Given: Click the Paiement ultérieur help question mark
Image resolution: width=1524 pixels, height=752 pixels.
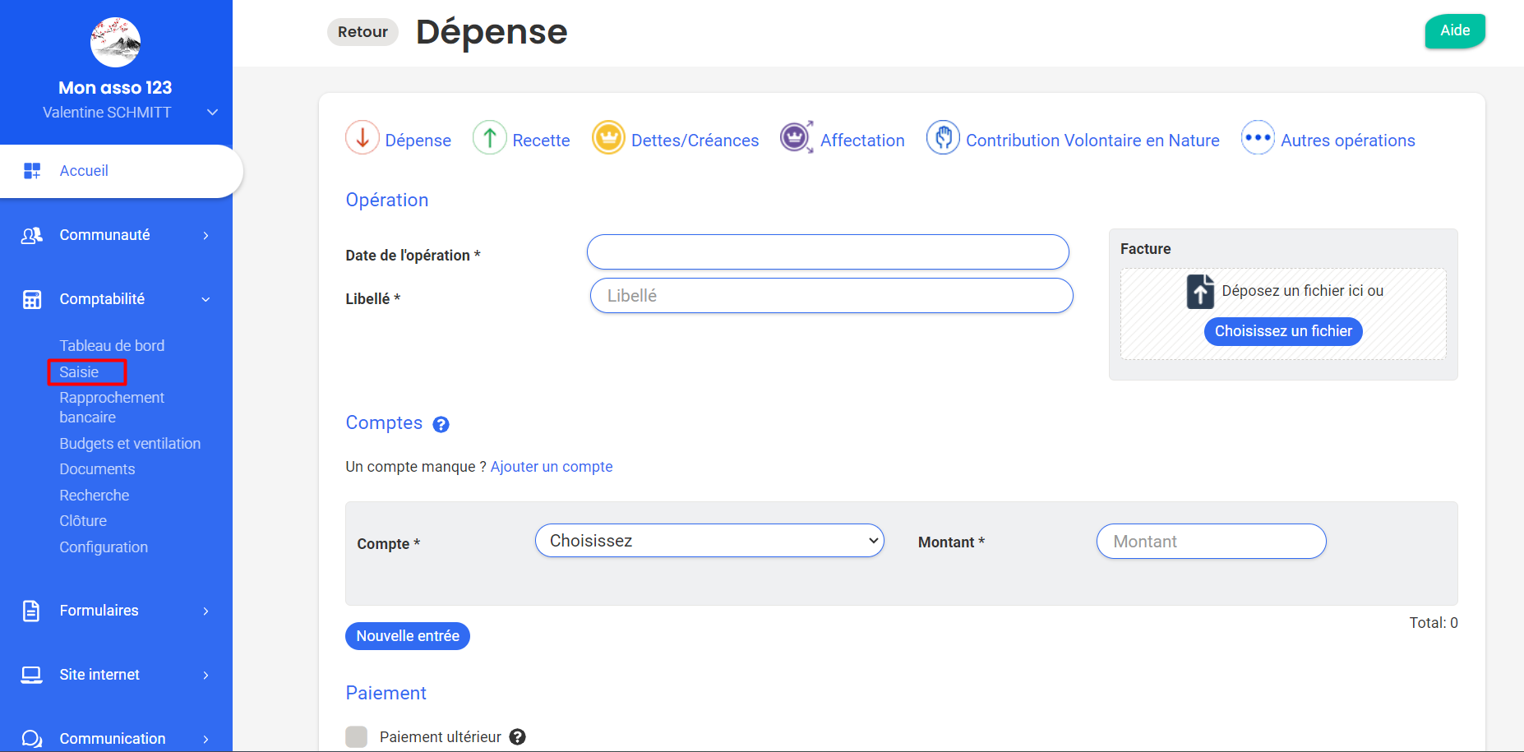Looking at the screenshot, I should tap(517, 737).
